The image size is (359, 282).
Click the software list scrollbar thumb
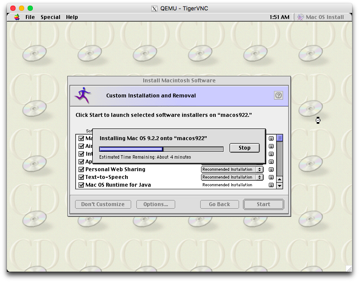tap(280, 138)
